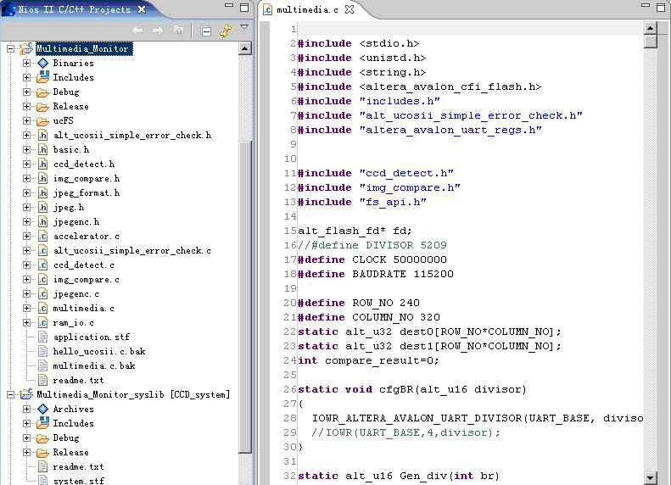Click the "int compare_result=0;" code line
The width and height of the screenshot is (671, 485).
point(368,361)
